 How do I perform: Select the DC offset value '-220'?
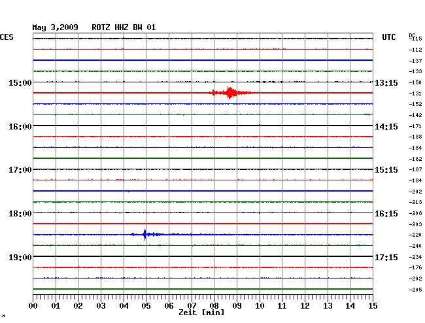tap(415, 235)
